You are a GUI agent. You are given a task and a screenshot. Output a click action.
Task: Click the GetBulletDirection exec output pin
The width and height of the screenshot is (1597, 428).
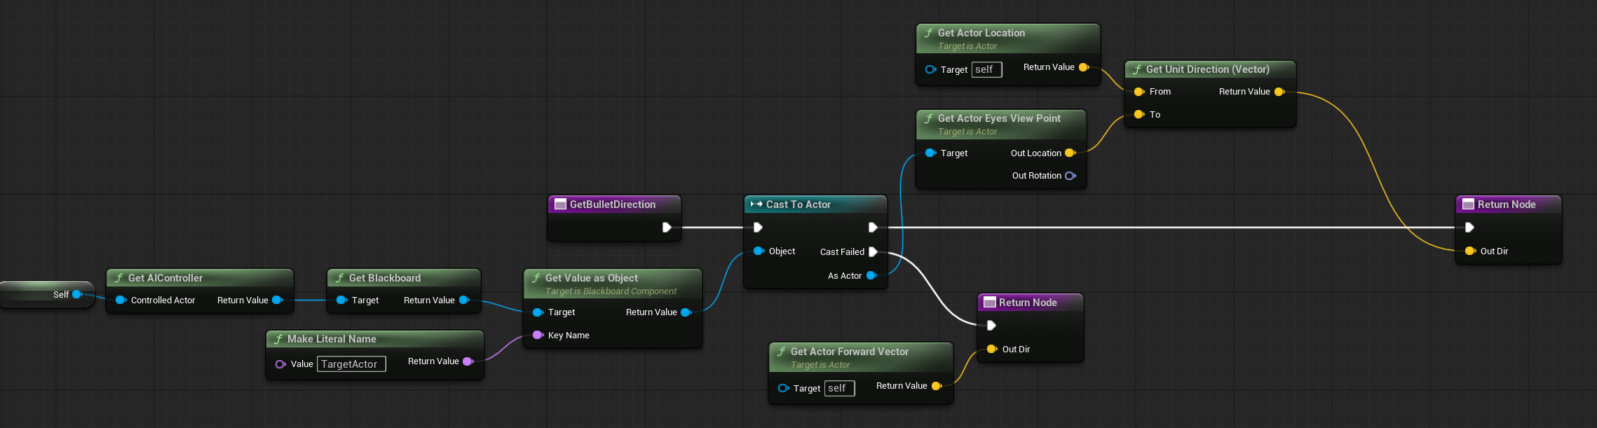click(666, 227)
